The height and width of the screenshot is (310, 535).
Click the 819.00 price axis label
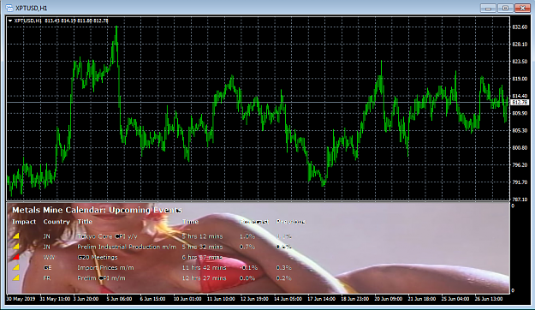point(520,79)
